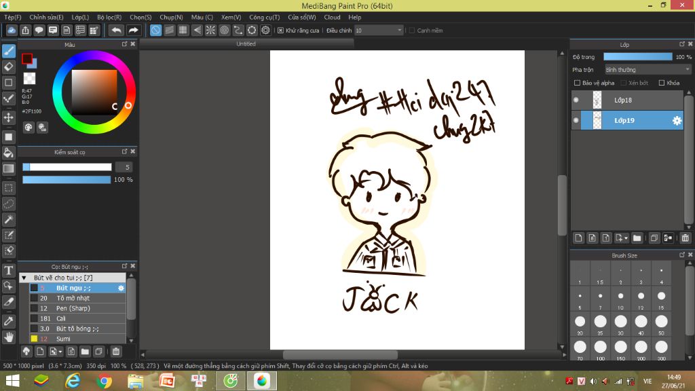Image resolution: width=695 pixels, height=391 pixels.
Task: Switch to transparent color swatch
Action: [29, 79]
